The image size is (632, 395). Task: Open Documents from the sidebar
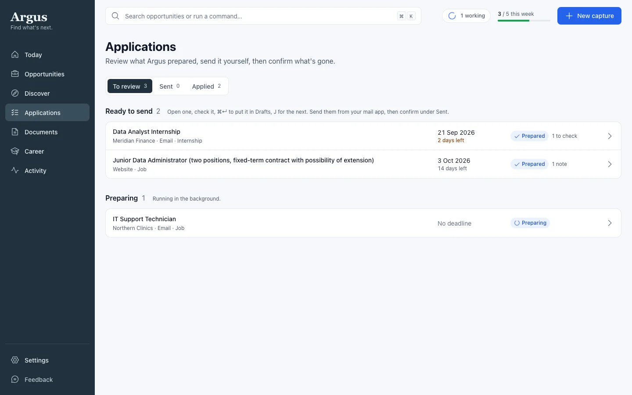point(47,132)
